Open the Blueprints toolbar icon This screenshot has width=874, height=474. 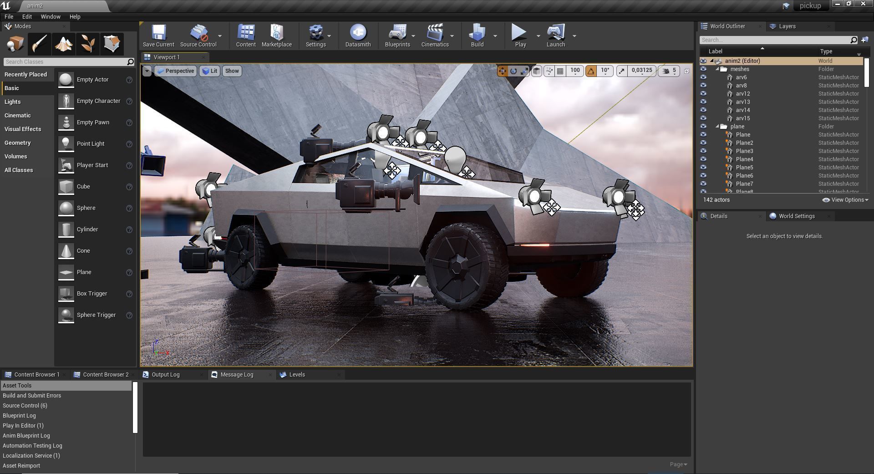click(x=397, y=36)
